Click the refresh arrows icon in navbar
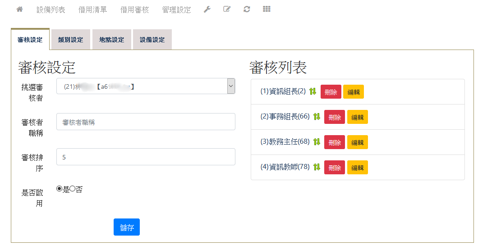This screenshot has height=250, width=478. point(247,9)
